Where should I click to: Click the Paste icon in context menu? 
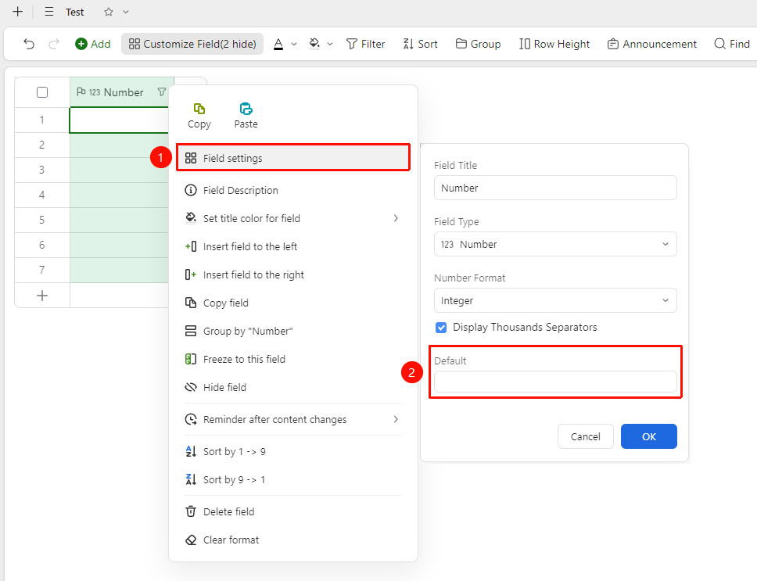(246, 109)
